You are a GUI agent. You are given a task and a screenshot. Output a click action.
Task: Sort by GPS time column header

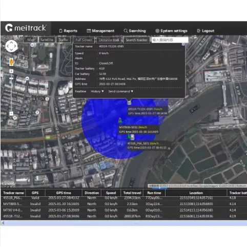coord(64,193)
